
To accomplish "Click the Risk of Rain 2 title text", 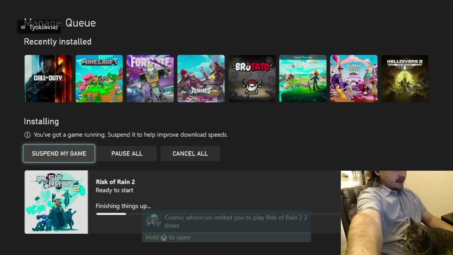I will pos(115,182).
